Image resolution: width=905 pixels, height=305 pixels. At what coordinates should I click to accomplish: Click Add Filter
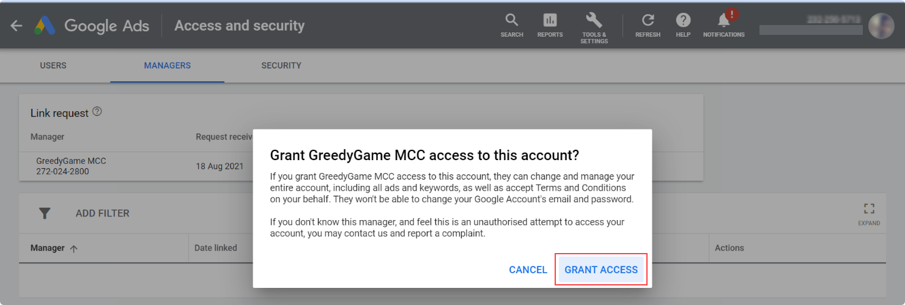point(103,213)
